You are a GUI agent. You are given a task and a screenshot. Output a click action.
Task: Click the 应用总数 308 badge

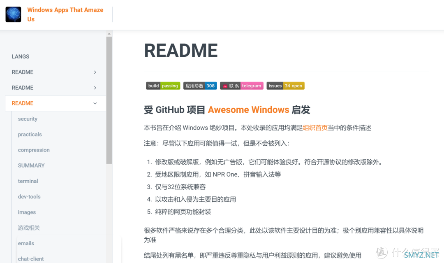(200, 86)
